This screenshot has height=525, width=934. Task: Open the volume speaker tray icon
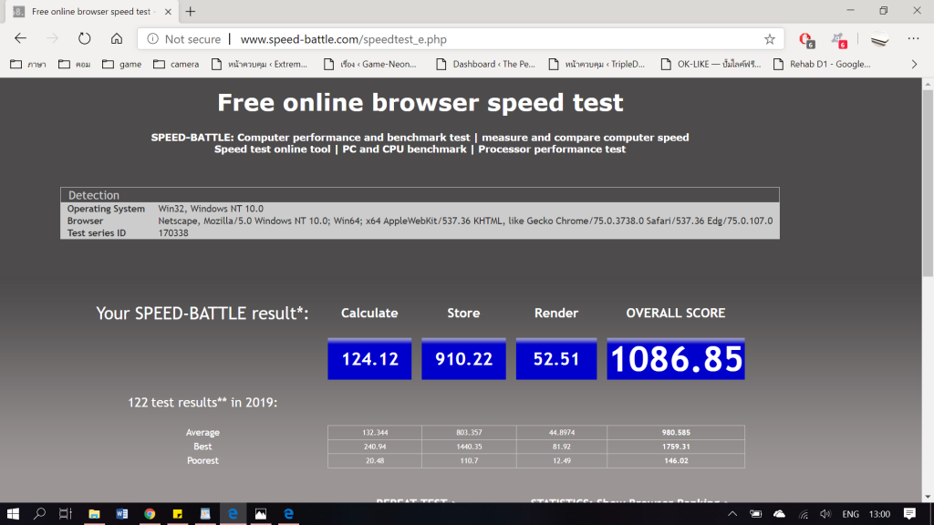[825, 514]
